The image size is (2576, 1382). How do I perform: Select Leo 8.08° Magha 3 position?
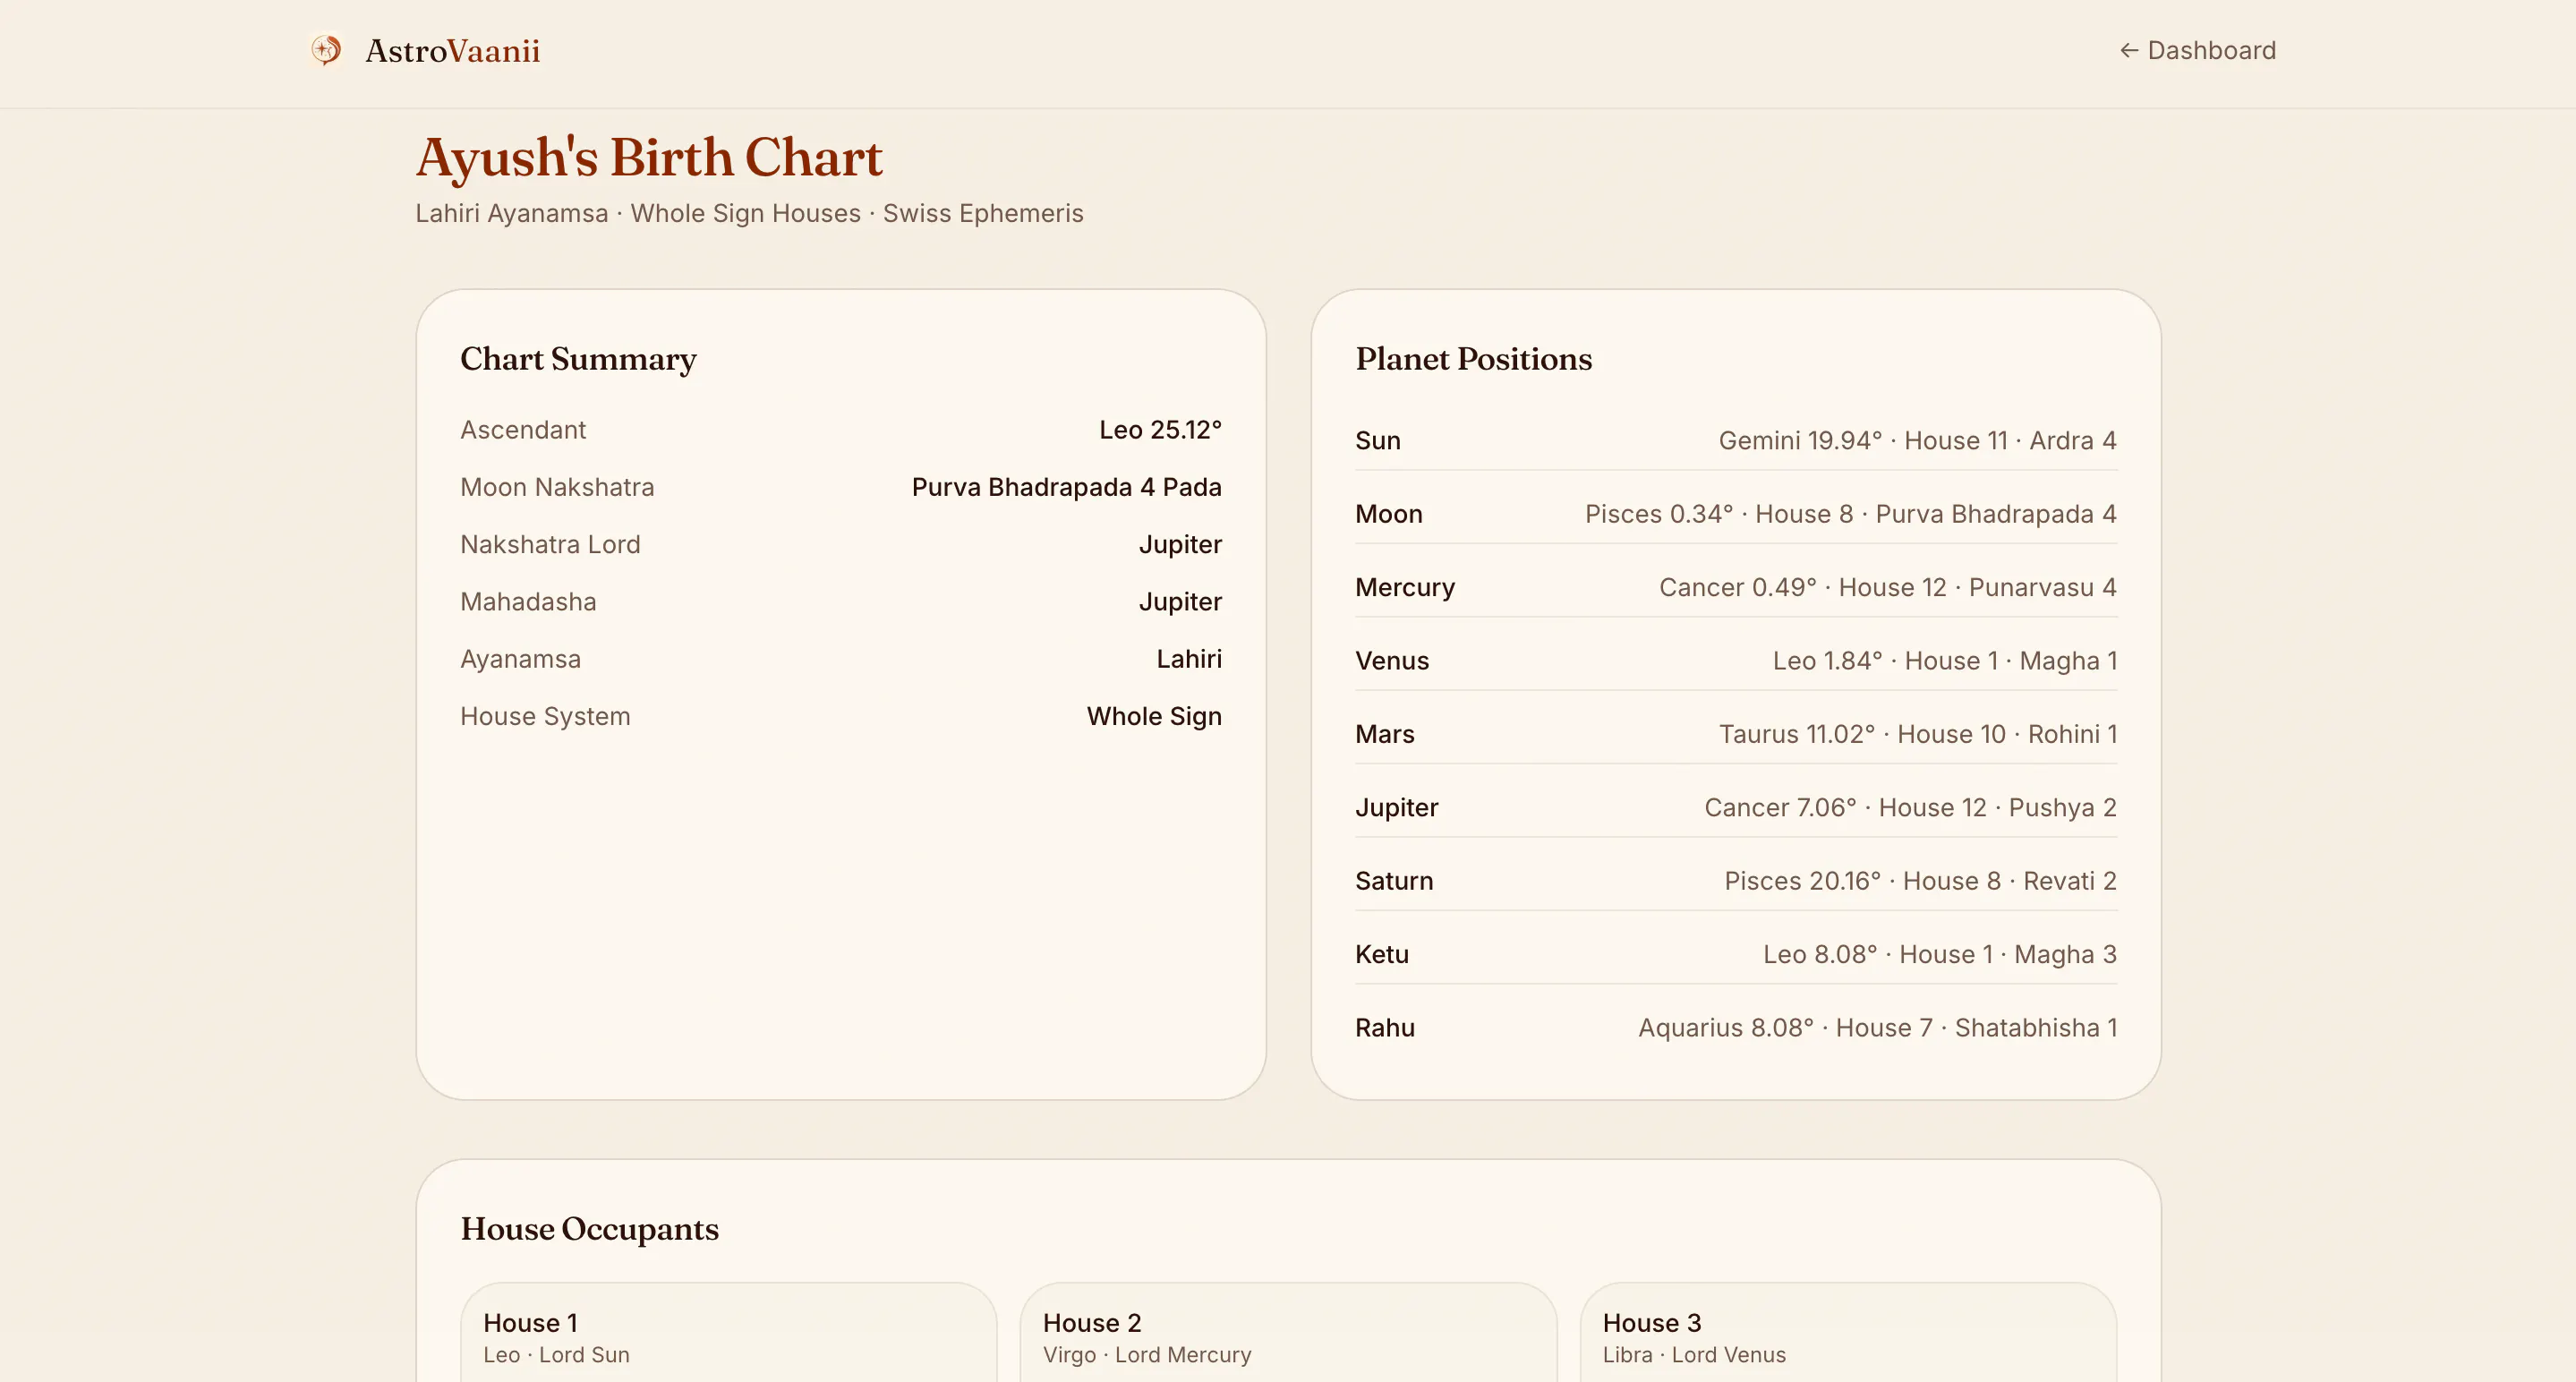click(1939, 954)
